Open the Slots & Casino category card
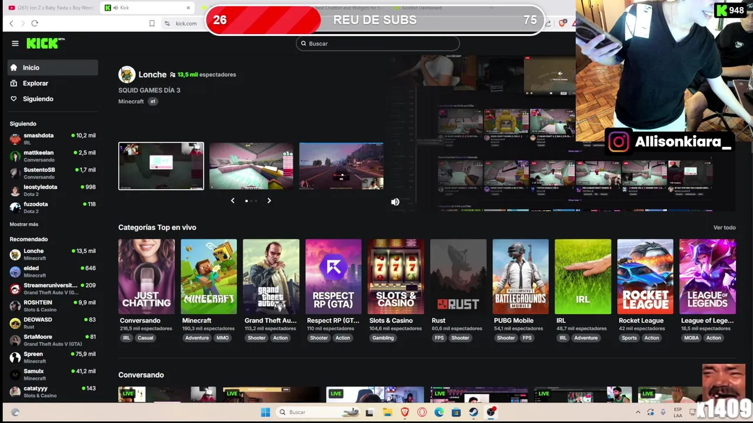Image resolution: width=753 pixels, height=423 pixels. (x=396, y=277)
